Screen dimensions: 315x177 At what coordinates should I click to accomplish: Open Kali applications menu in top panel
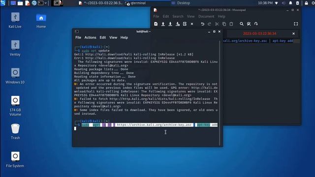tap(3, 3)
